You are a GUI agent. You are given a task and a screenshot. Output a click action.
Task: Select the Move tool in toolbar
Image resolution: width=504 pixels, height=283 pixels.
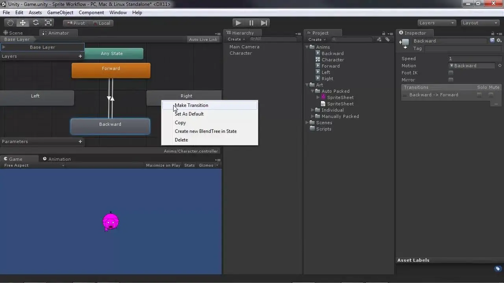click(23, 23)
